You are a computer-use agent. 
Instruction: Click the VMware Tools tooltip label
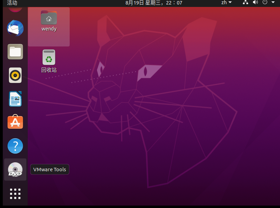[50, 170]
